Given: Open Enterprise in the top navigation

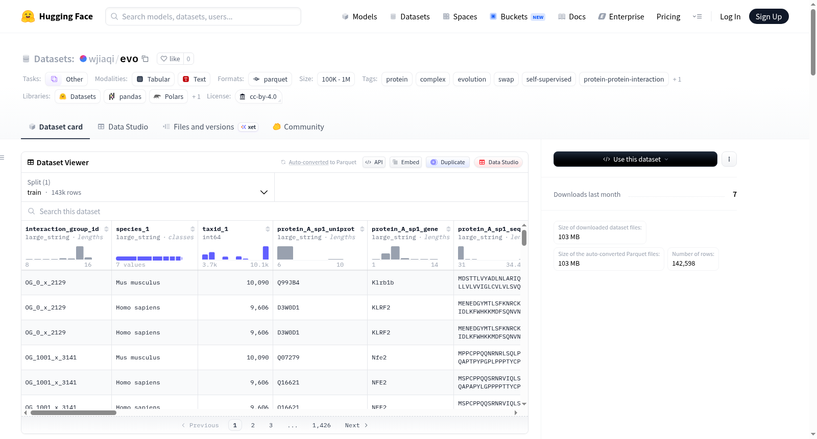Looking at the screenshot, I should (621, 16).
